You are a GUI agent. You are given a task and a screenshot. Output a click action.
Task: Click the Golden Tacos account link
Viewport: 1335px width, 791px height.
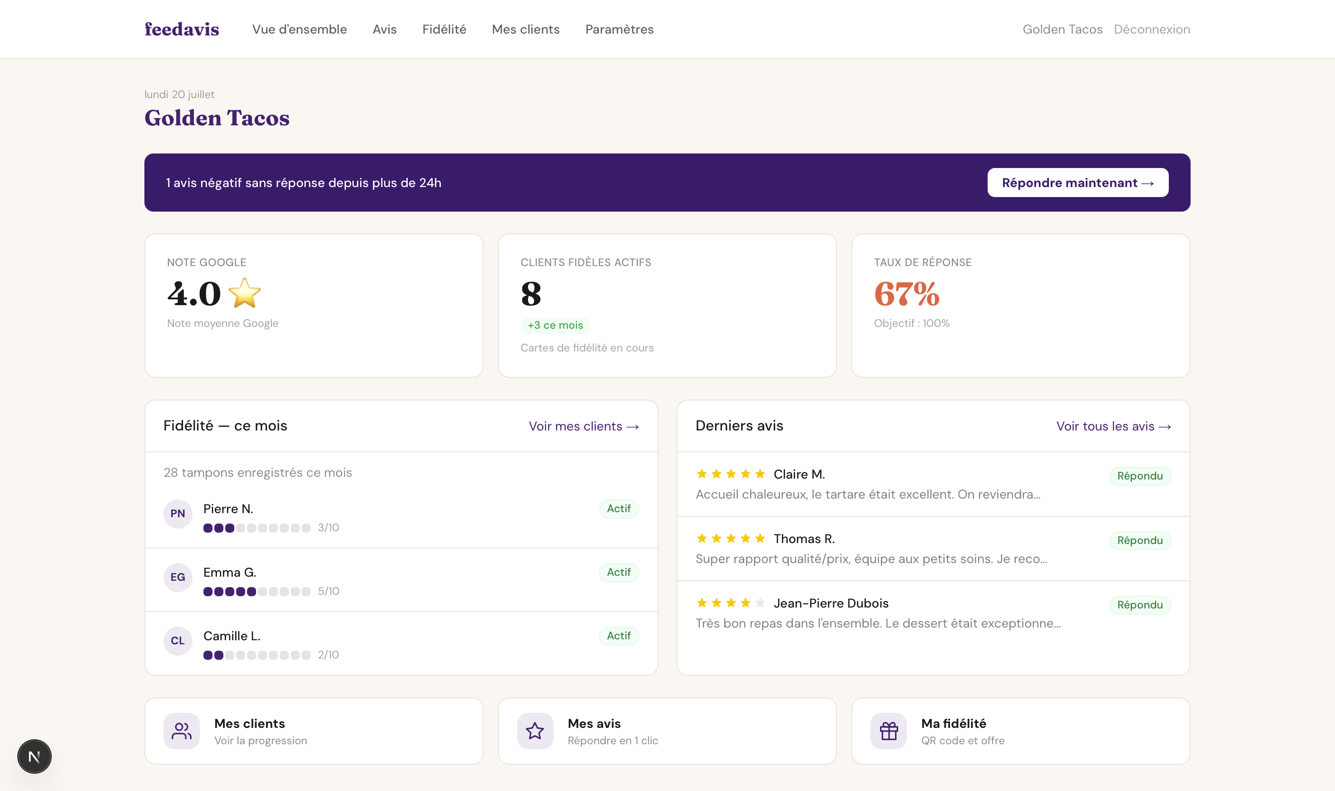click(1062, 30)
